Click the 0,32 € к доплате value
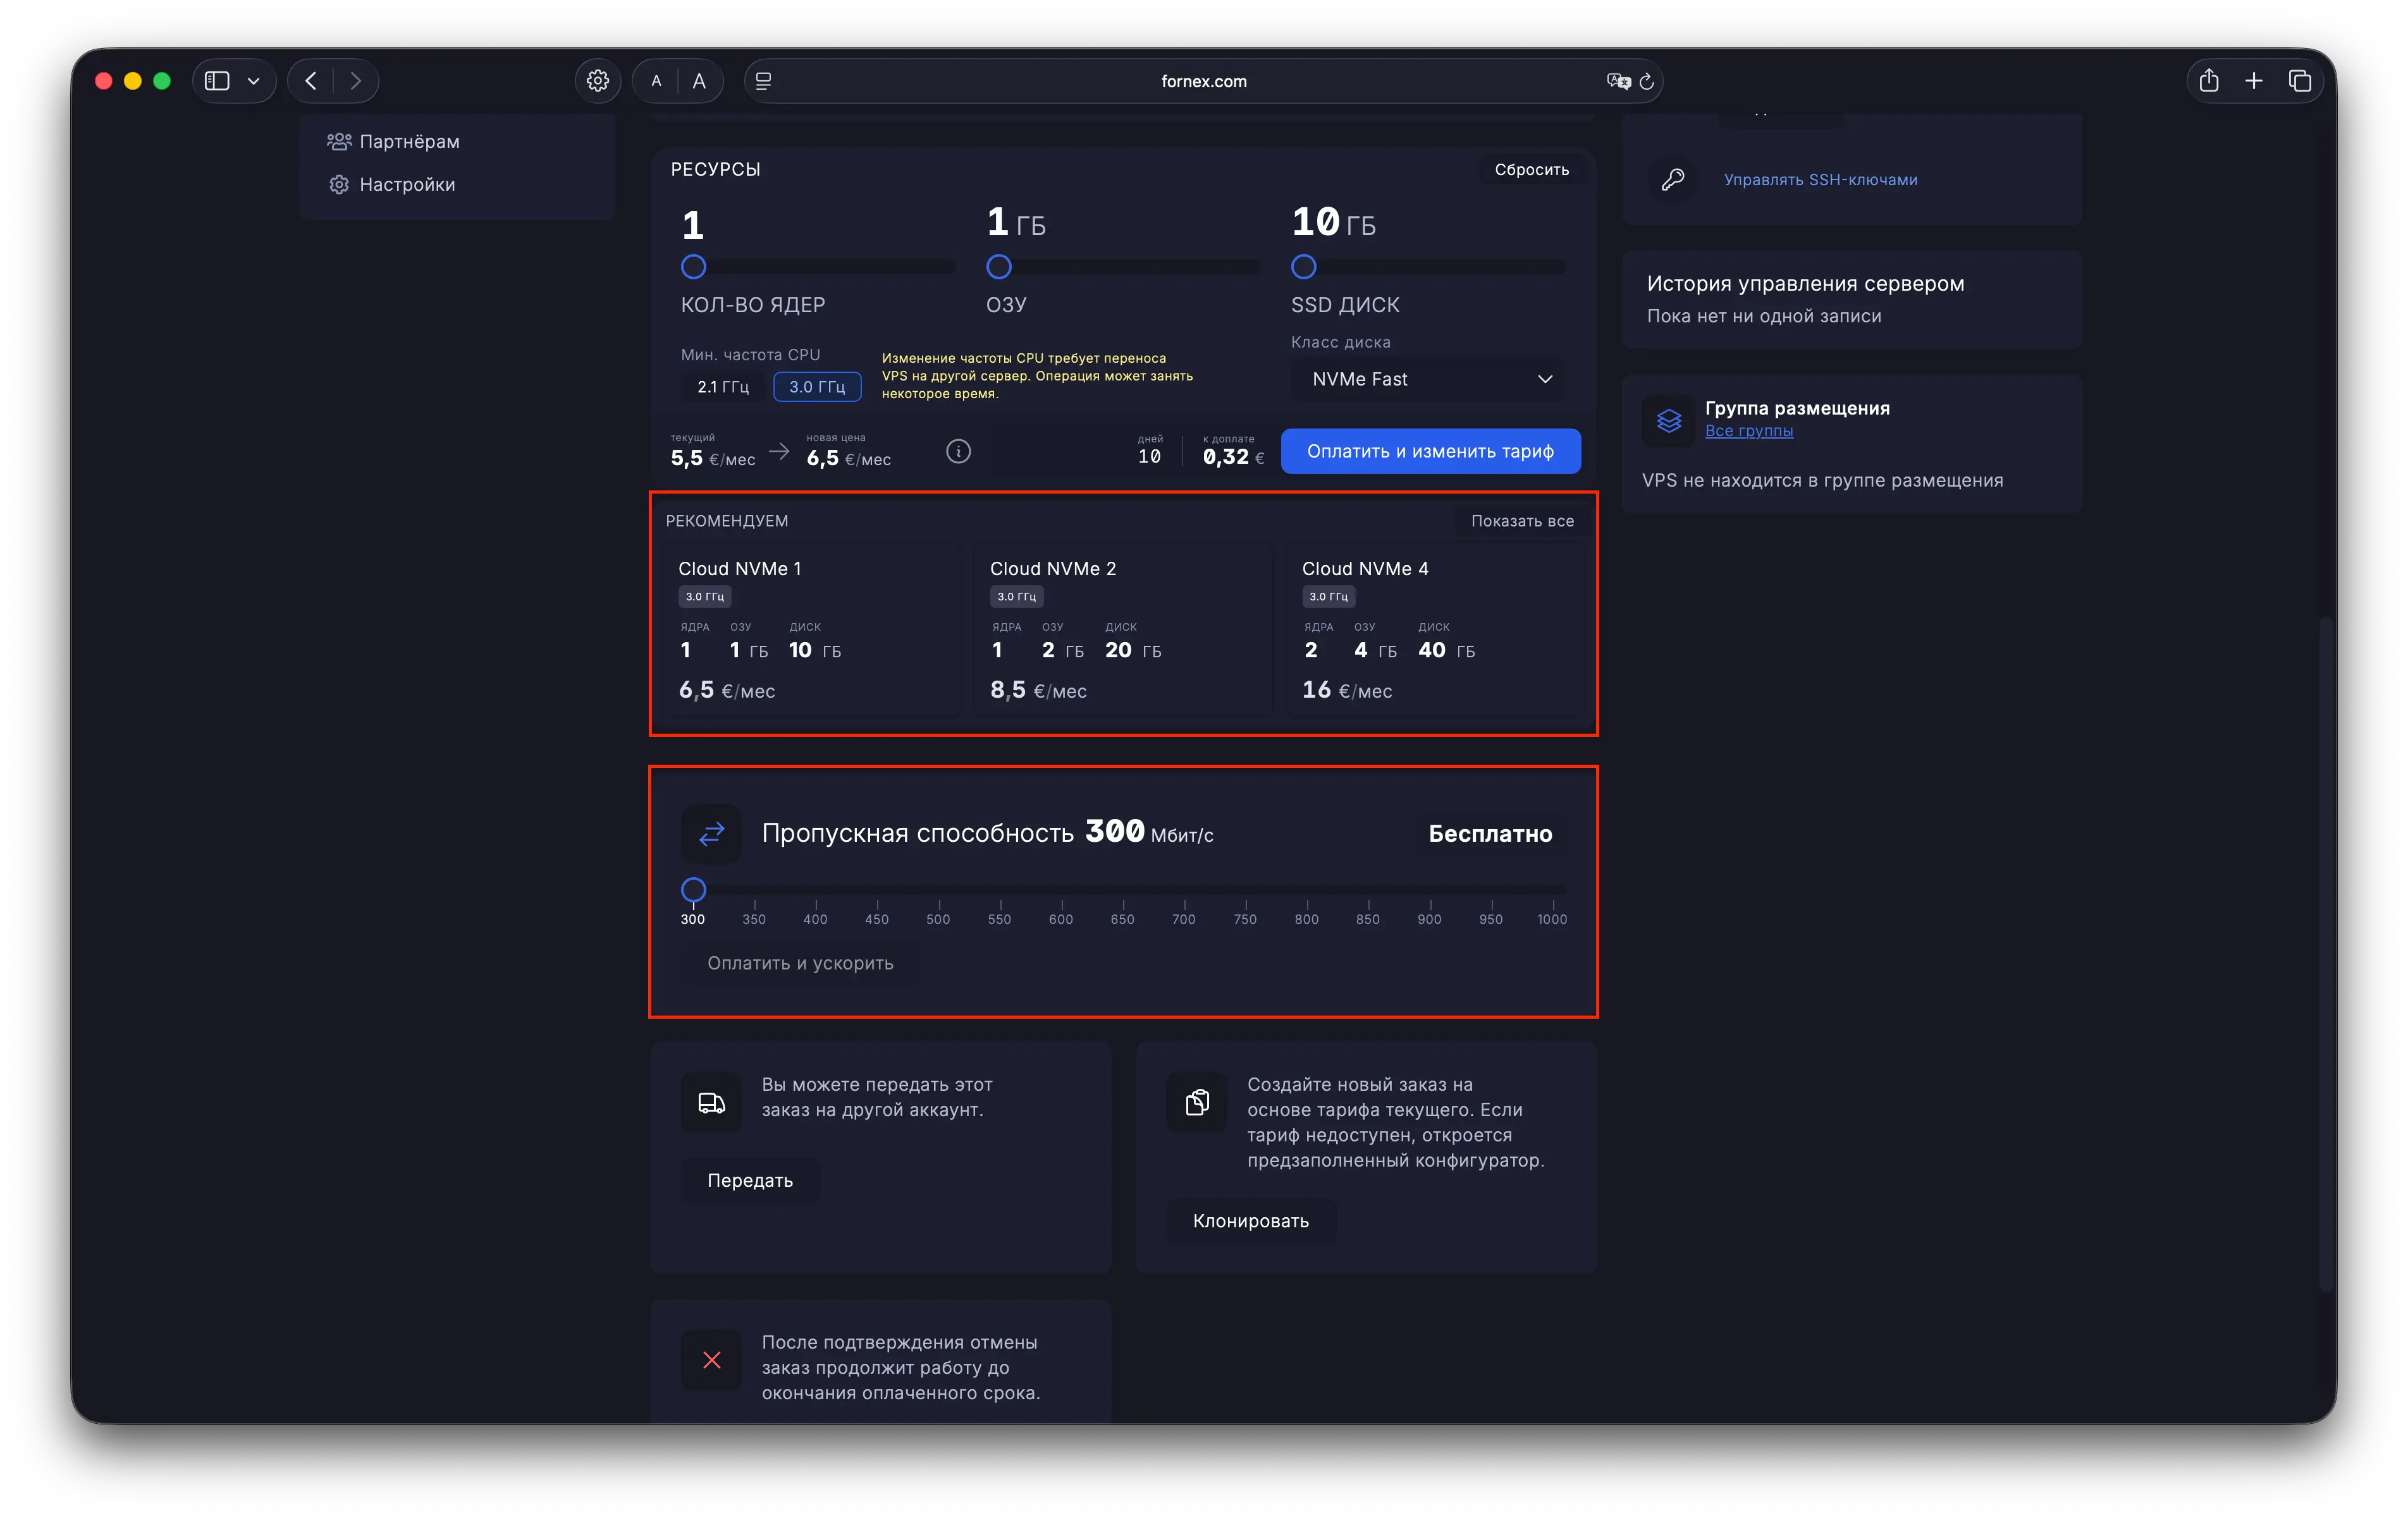Screen dimensions: 2408x1518 [1233, 458]
